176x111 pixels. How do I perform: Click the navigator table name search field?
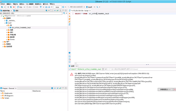(x=31, y=13)
